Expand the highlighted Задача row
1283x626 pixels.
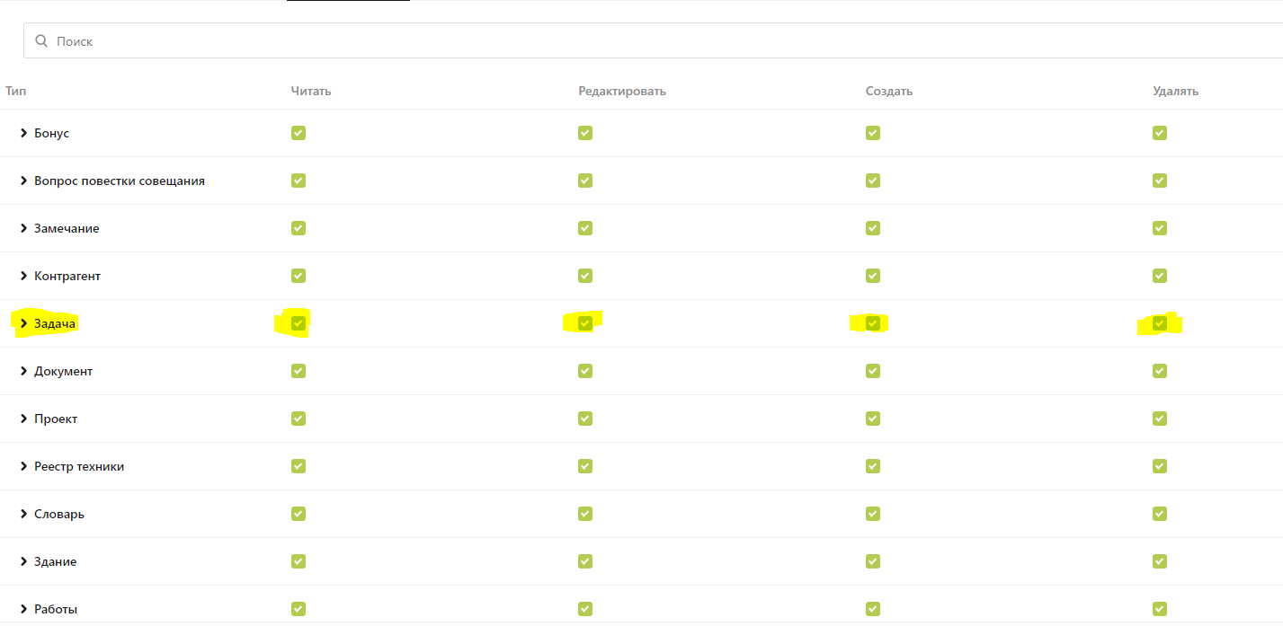point(24,323)
